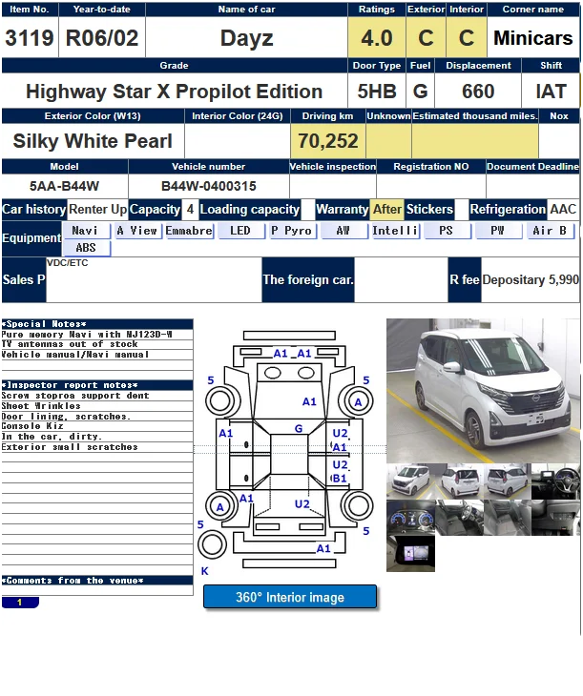Click the G marker on the car diagram
583x696 pixels.
click(x=299, y=429)
